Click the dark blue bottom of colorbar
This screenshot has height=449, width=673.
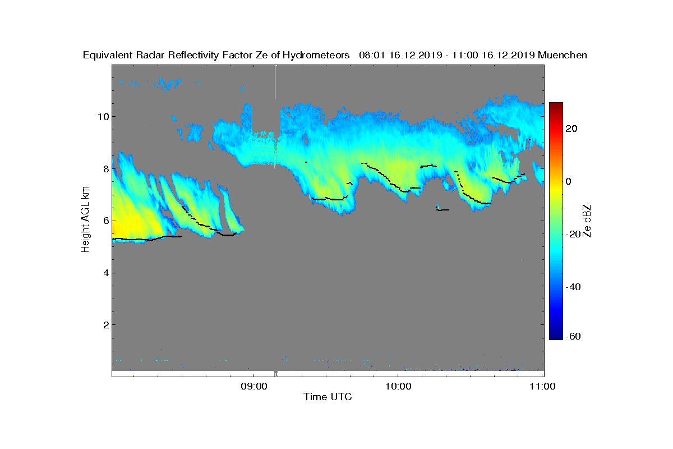point(556,335)
